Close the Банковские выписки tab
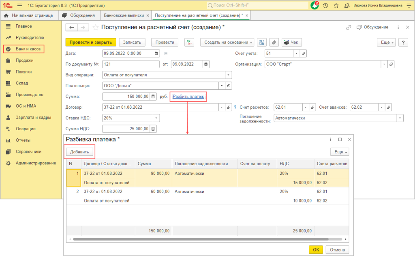415x256 pixels. [148, 16]
